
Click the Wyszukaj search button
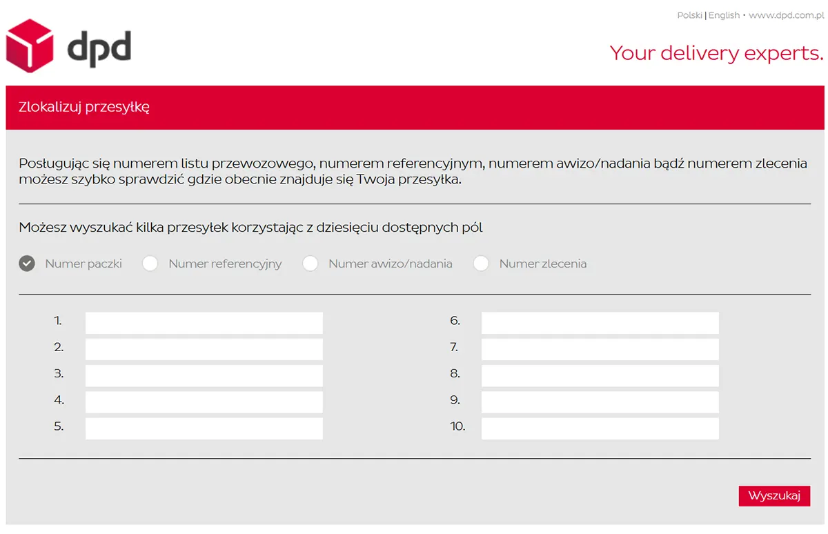(774, 496)
